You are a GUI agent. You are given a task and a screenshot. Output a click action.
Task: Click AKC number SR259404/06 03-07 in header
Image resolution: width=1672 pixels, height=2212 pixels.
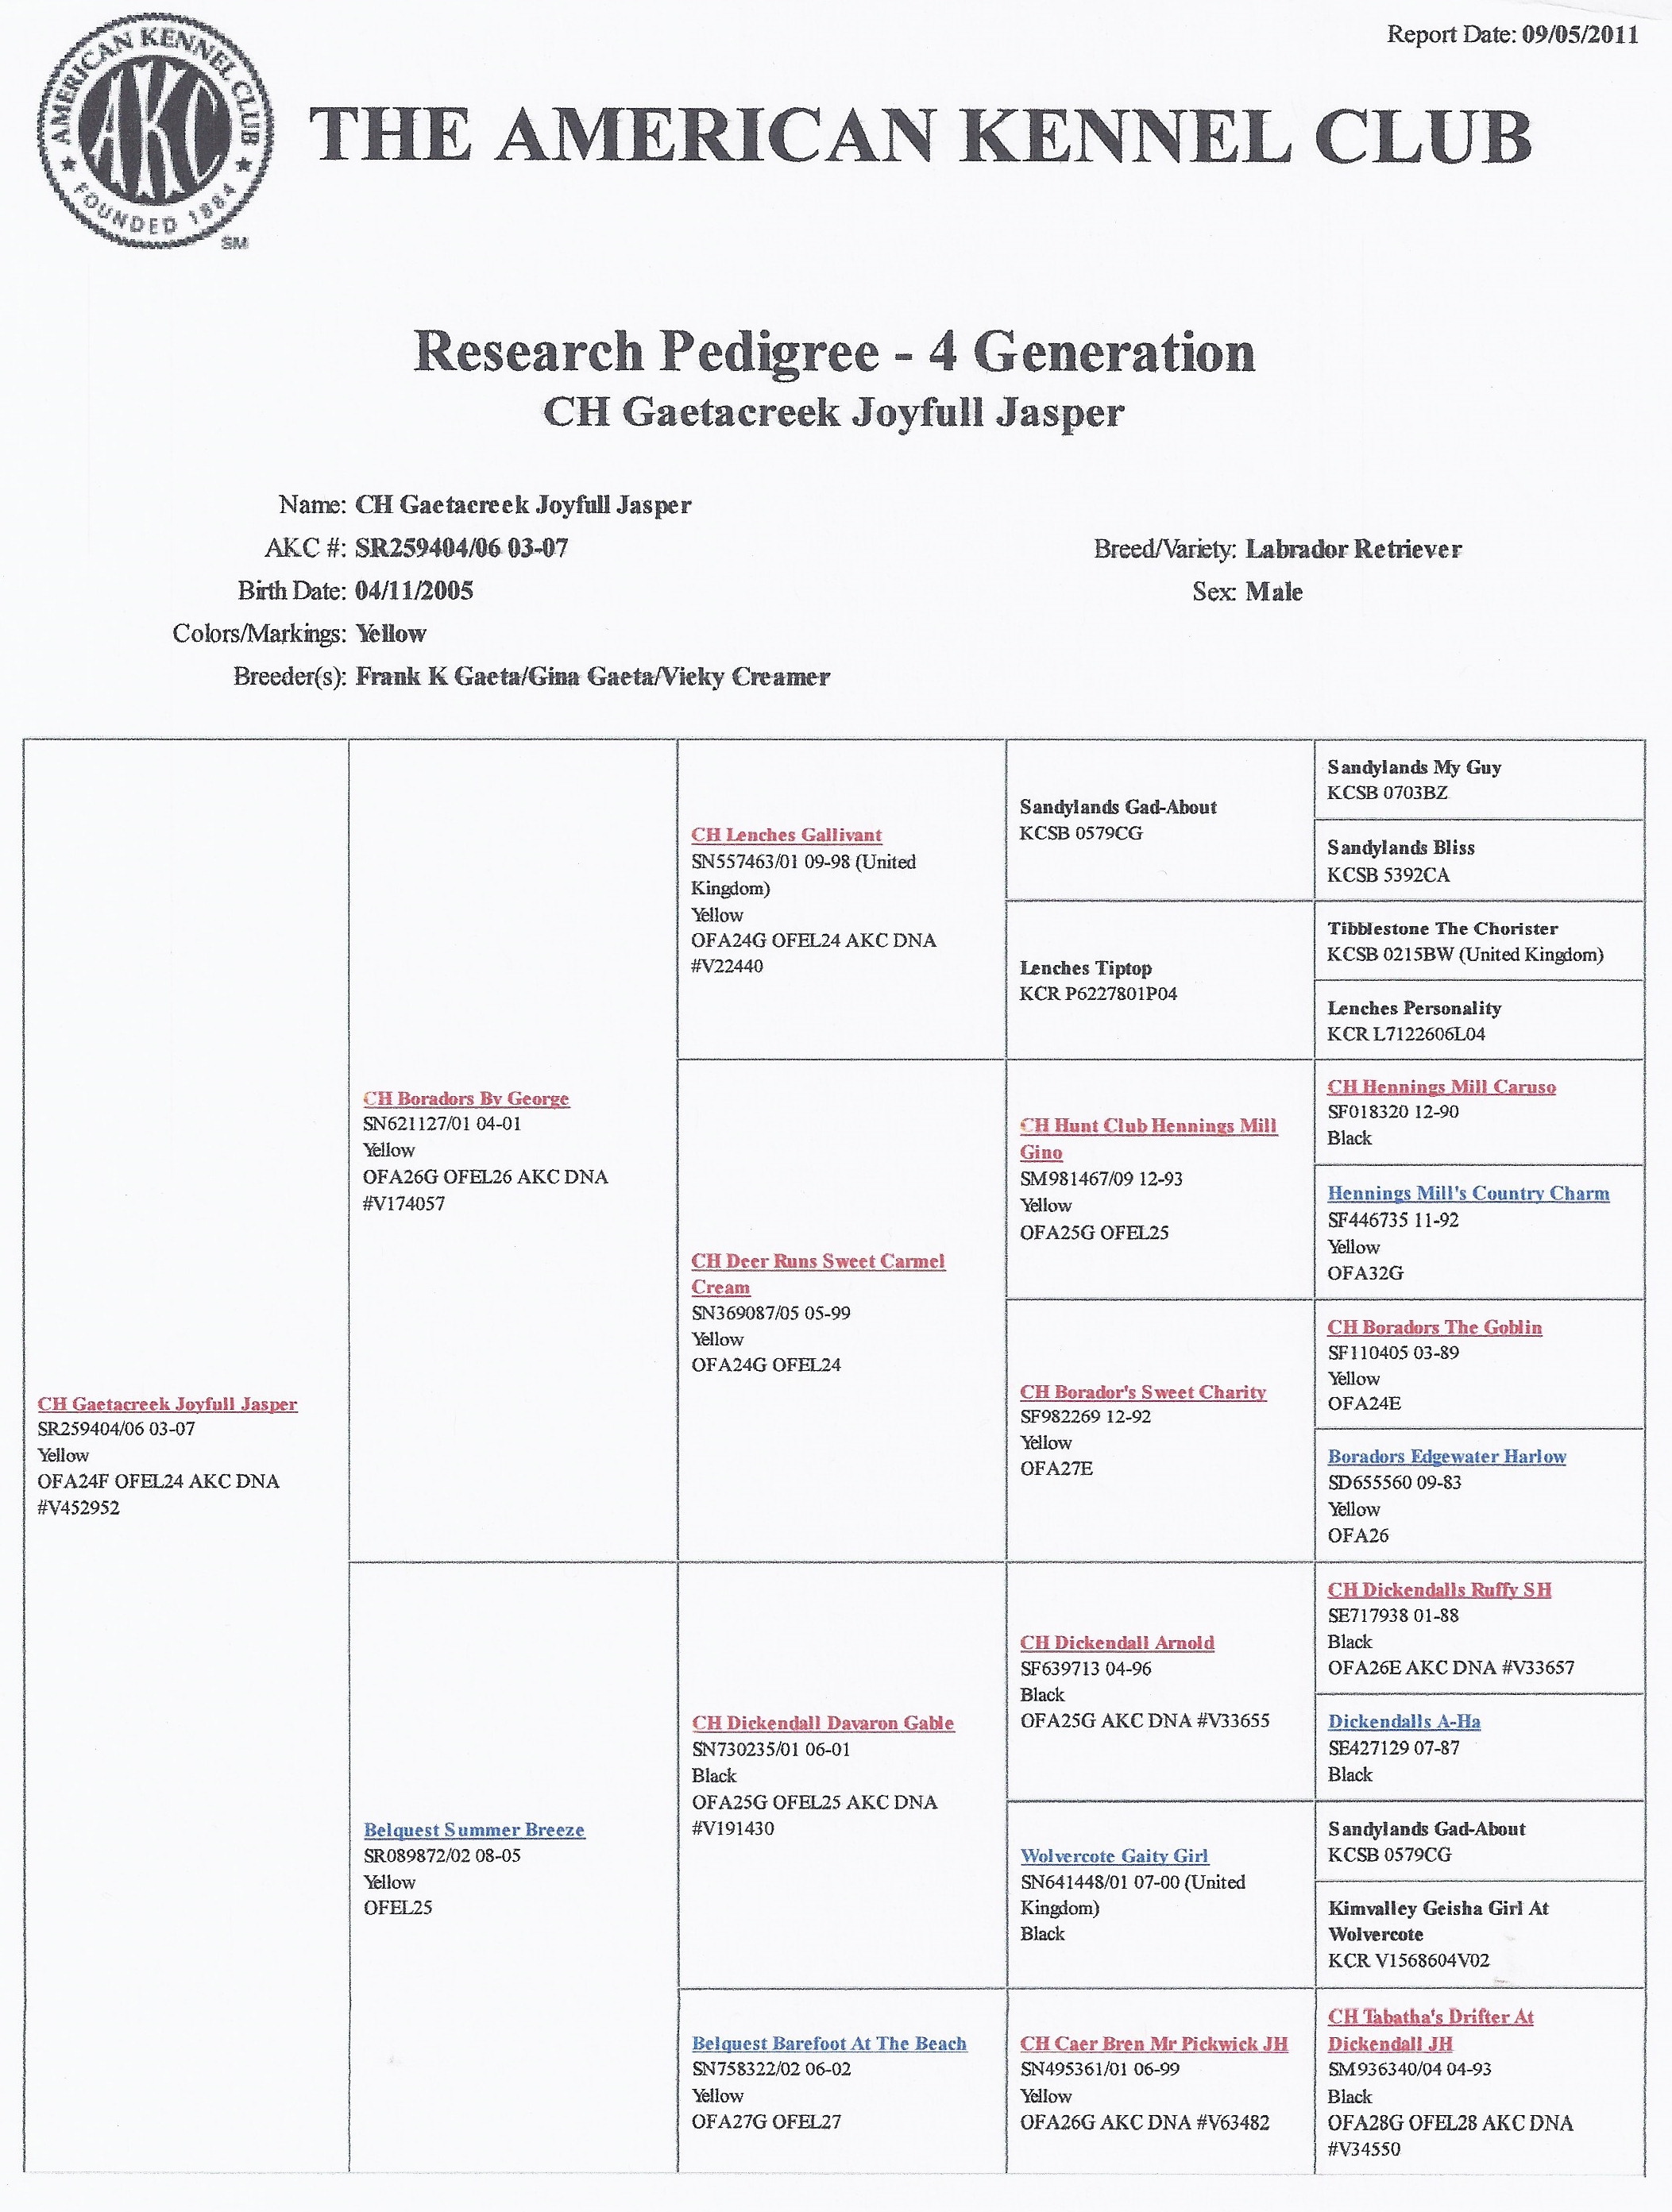pyautogui.click(x=461, y=548)
